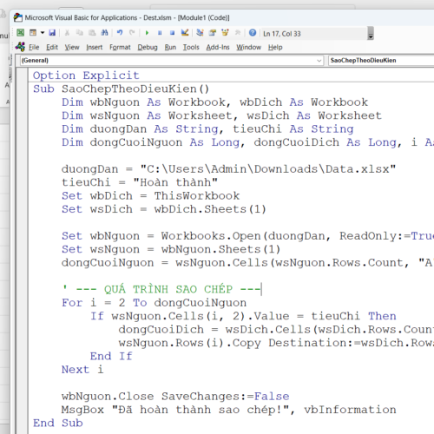This screenshot has width=434, height=434.
Task: Undo the last edit
Action: [120, 33]
